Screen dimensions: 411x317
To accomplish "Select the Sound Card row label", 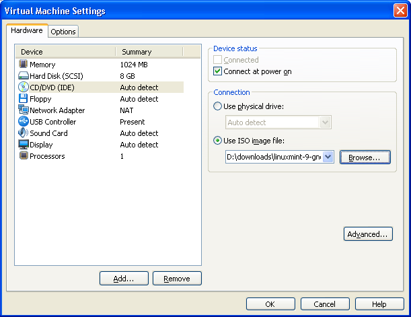I will [x=48, y=133].
